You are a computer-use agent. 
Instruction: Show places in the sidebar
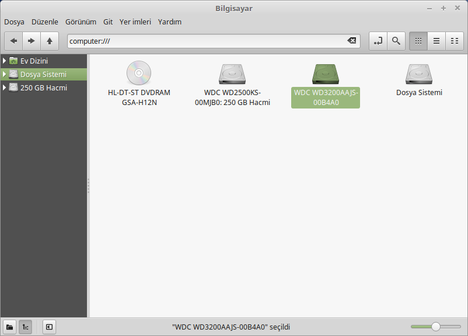click(x=9, y=327)
